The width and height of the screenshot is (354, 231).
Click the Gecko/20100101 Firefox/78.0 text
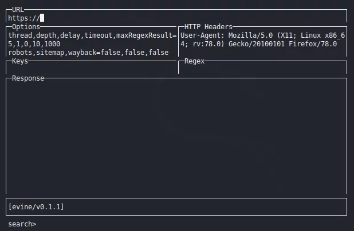click(282, 44)
